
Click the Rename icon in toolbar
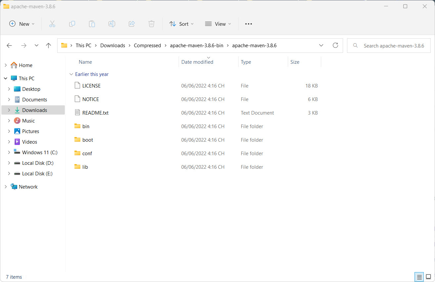[112, 24]
